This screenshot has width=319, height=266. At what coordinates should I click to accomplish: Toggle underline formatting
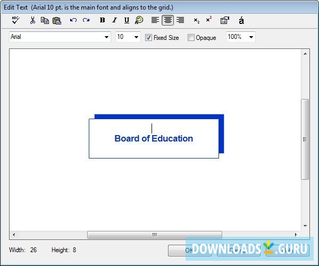(127, 20)
